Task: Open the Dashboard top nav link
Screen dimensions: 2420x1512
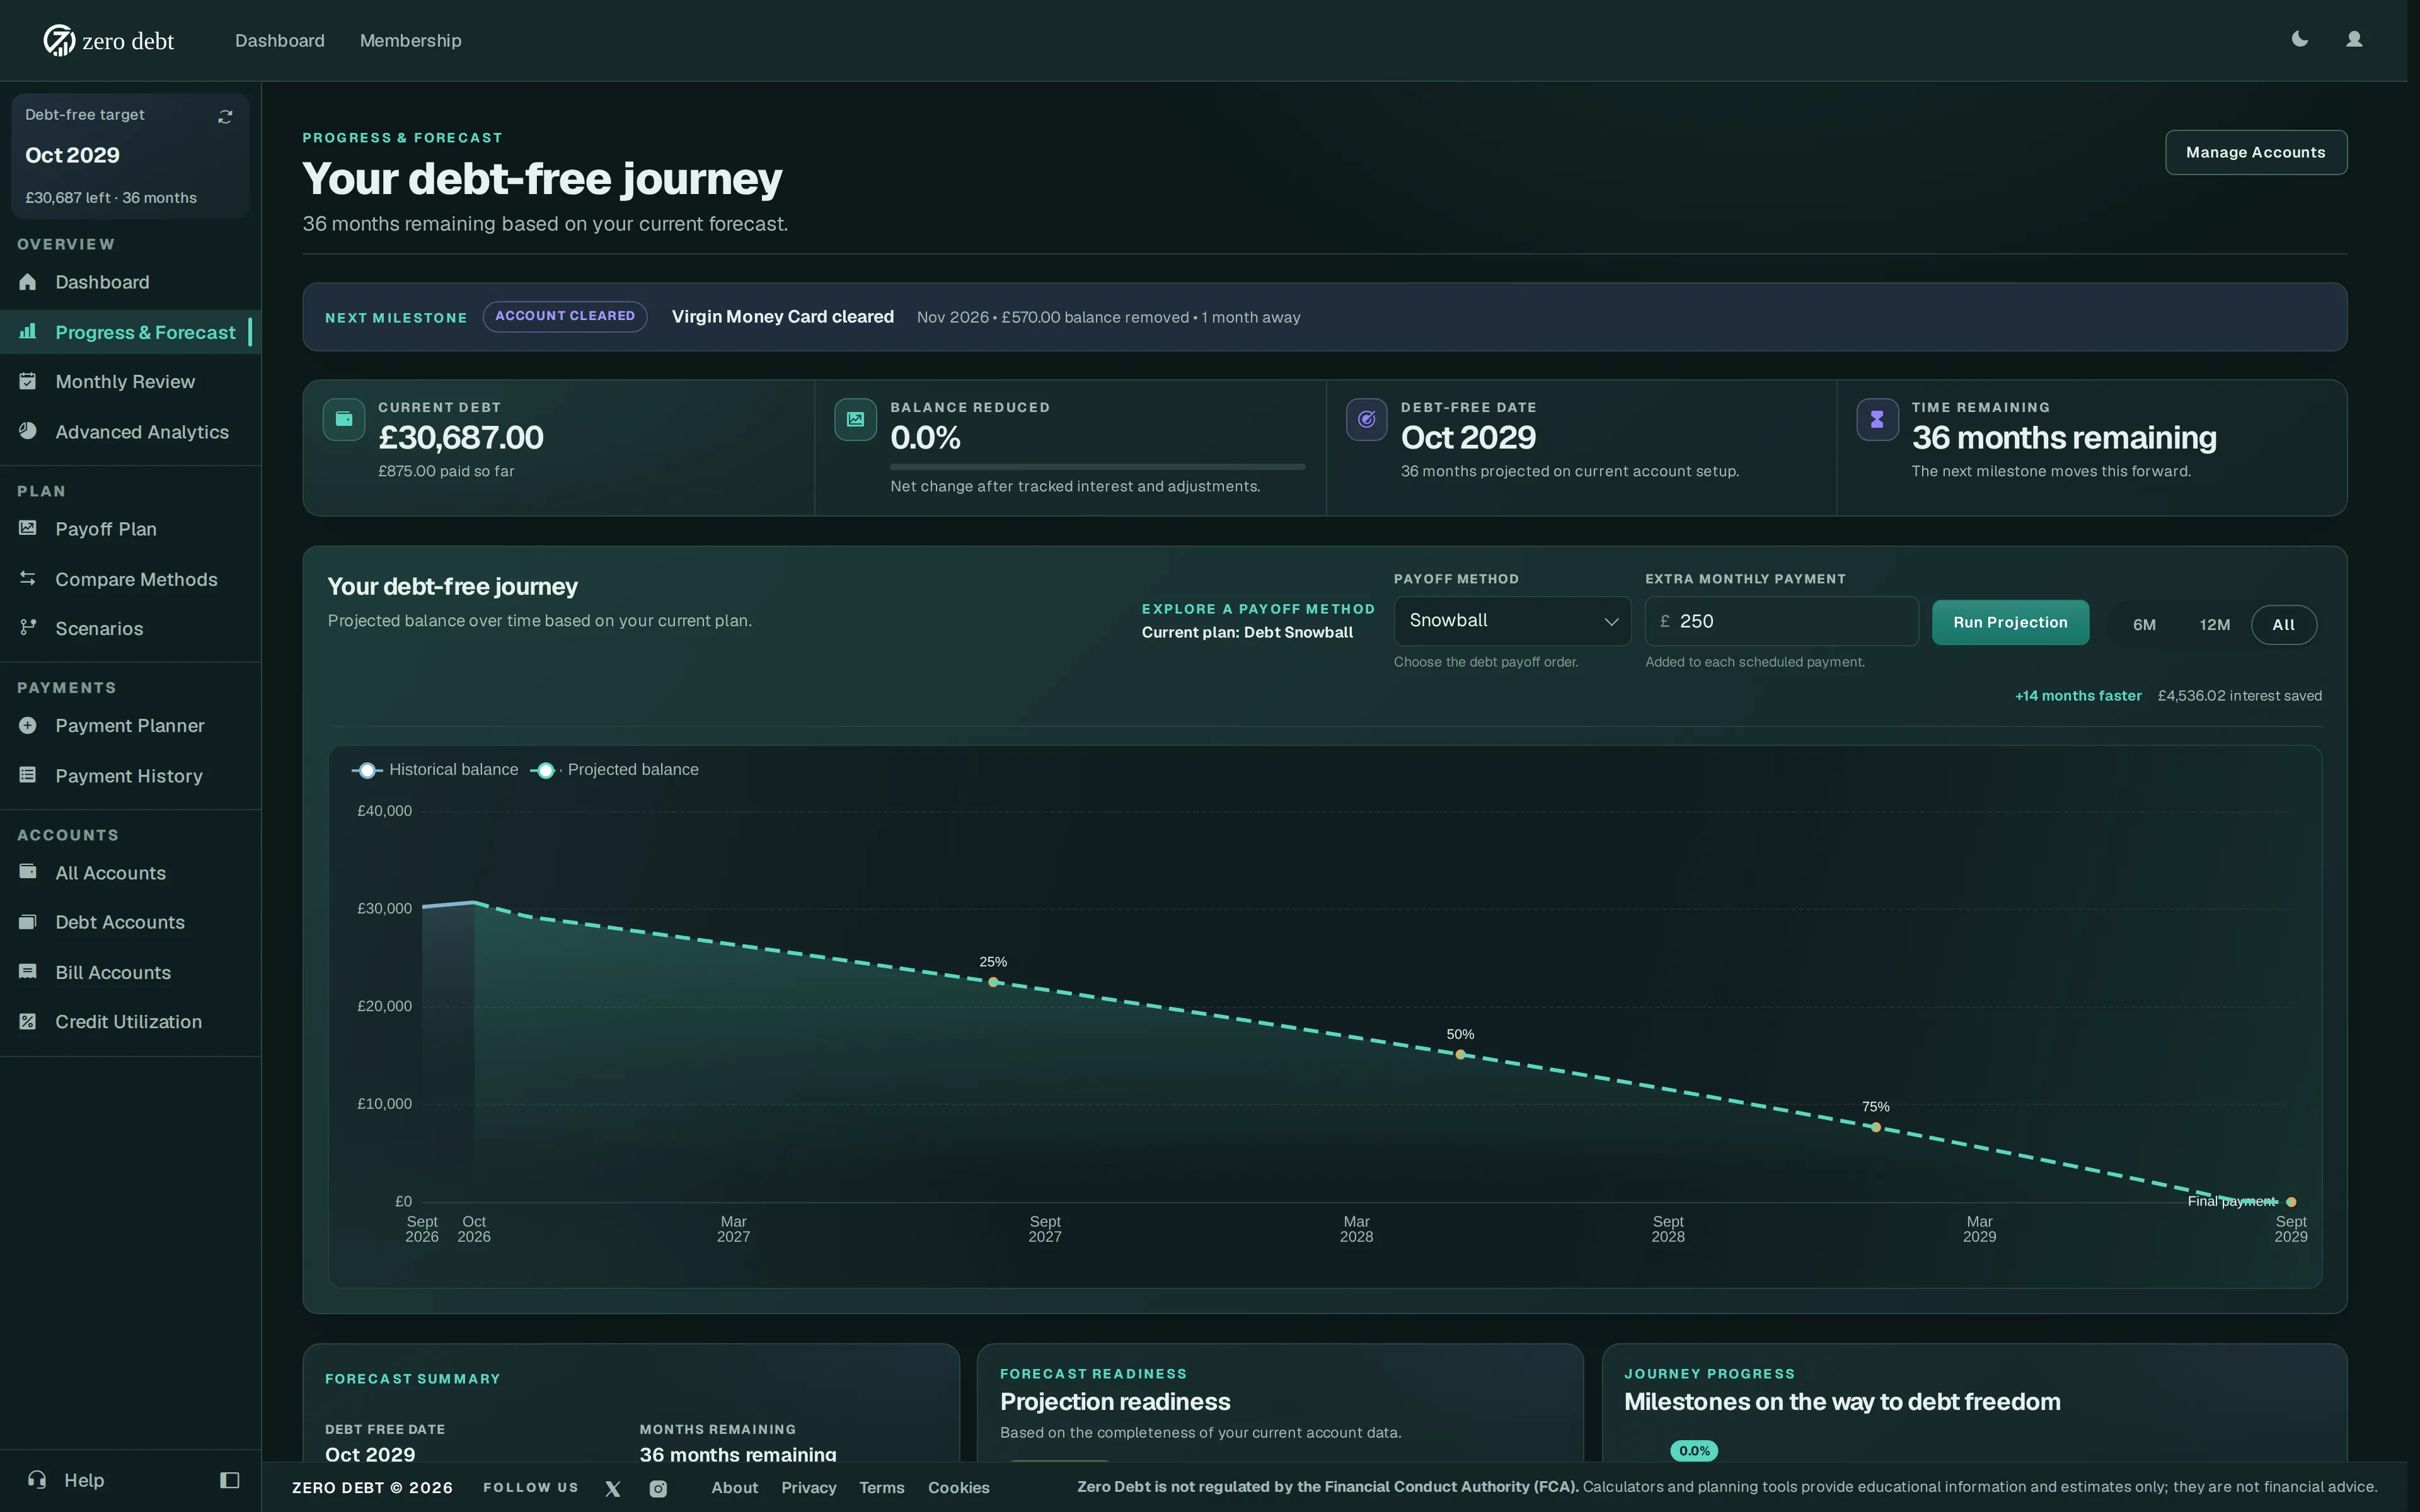Action: point(280,40)
